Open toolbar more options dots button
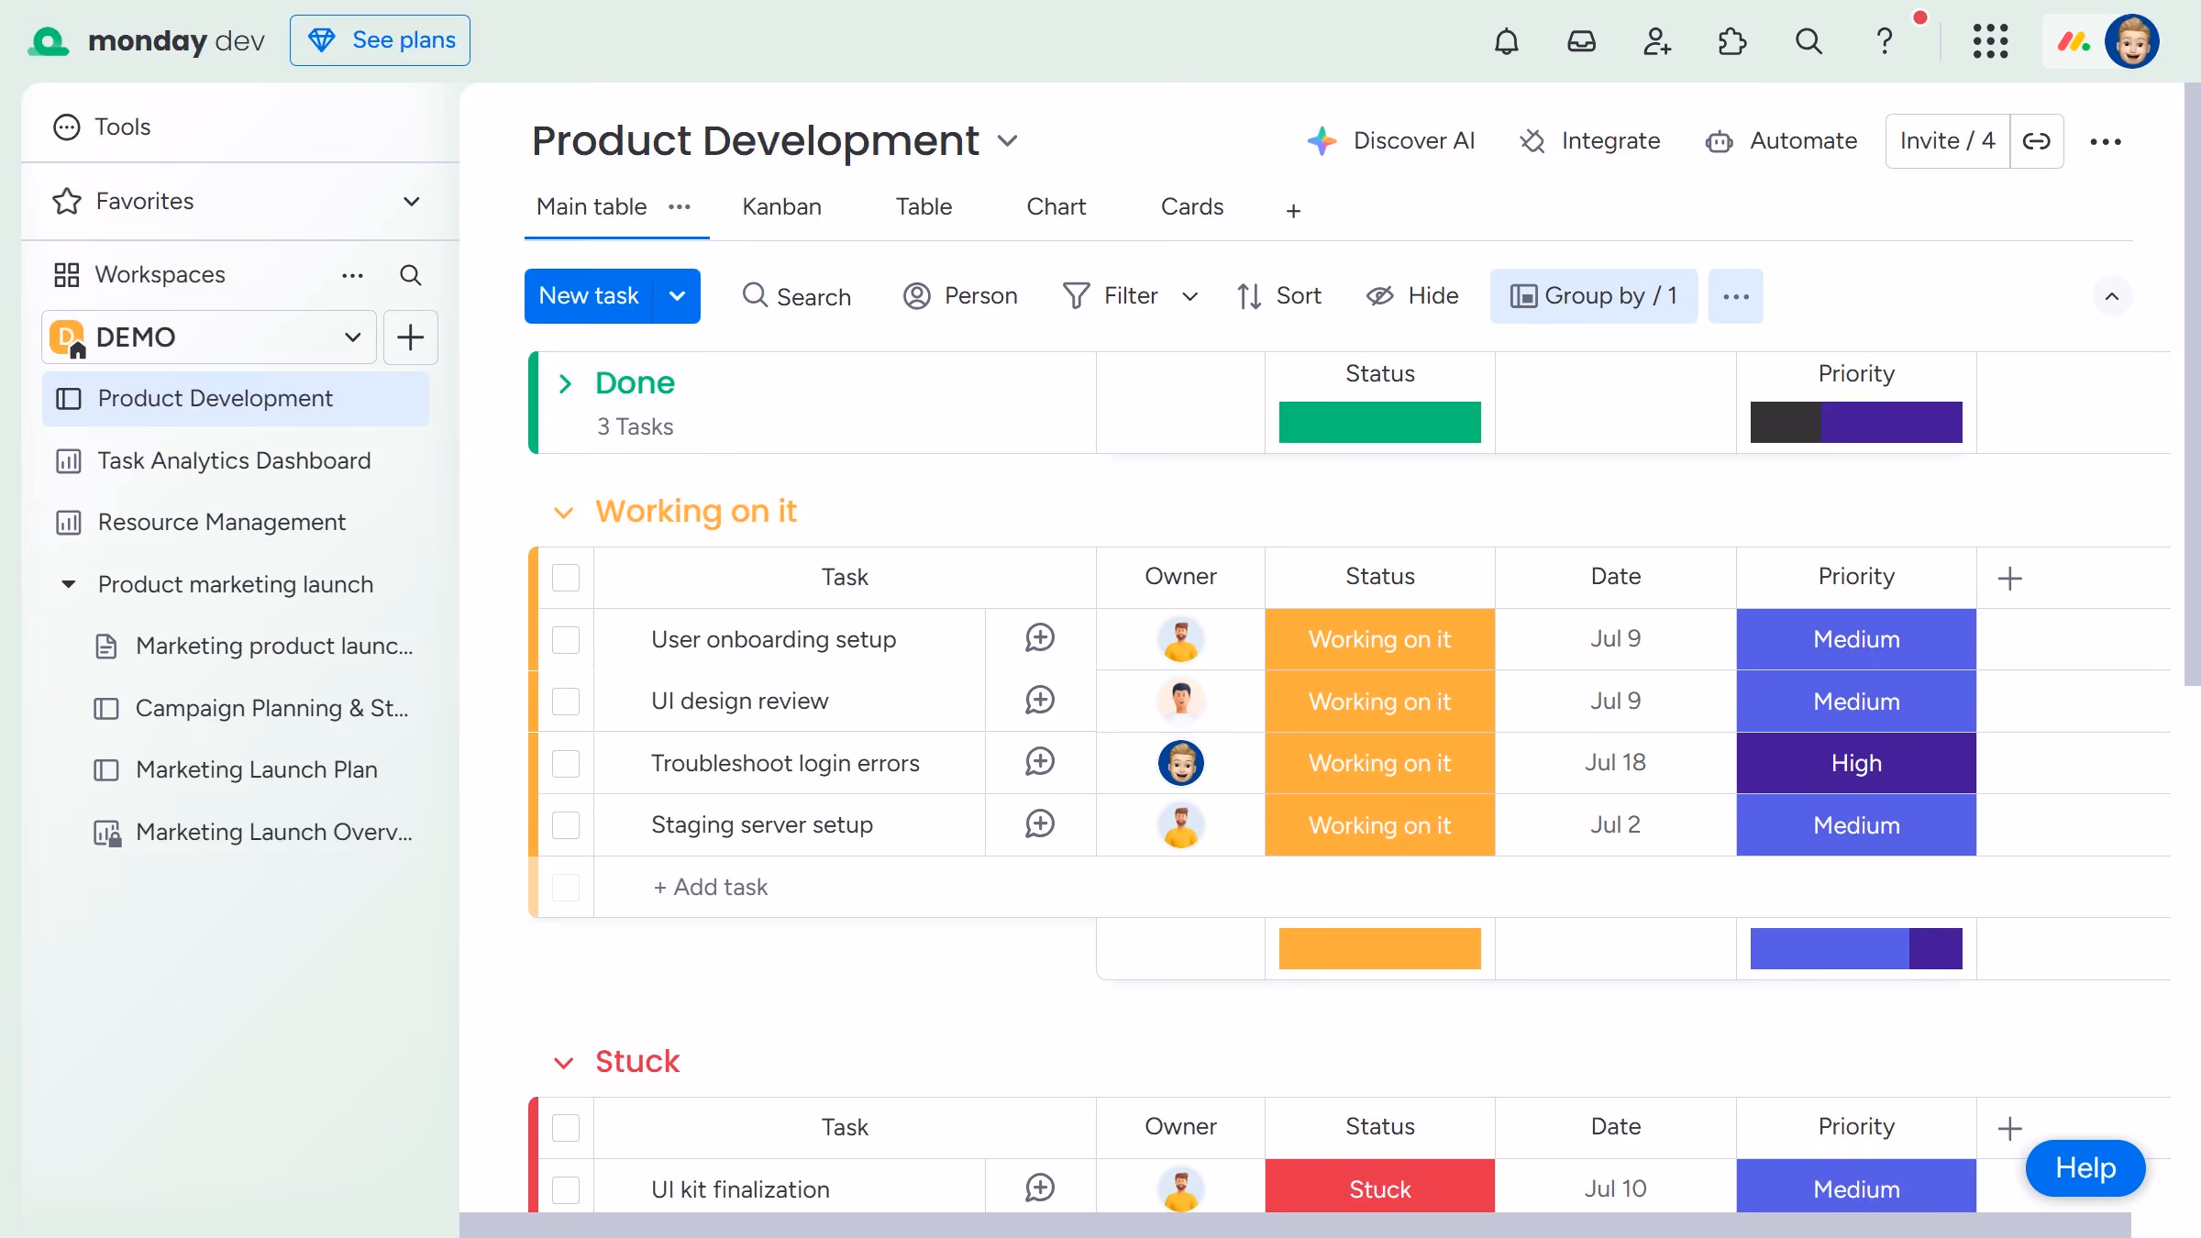This screenshot has height=1238, width=2201. [1736, 296]
